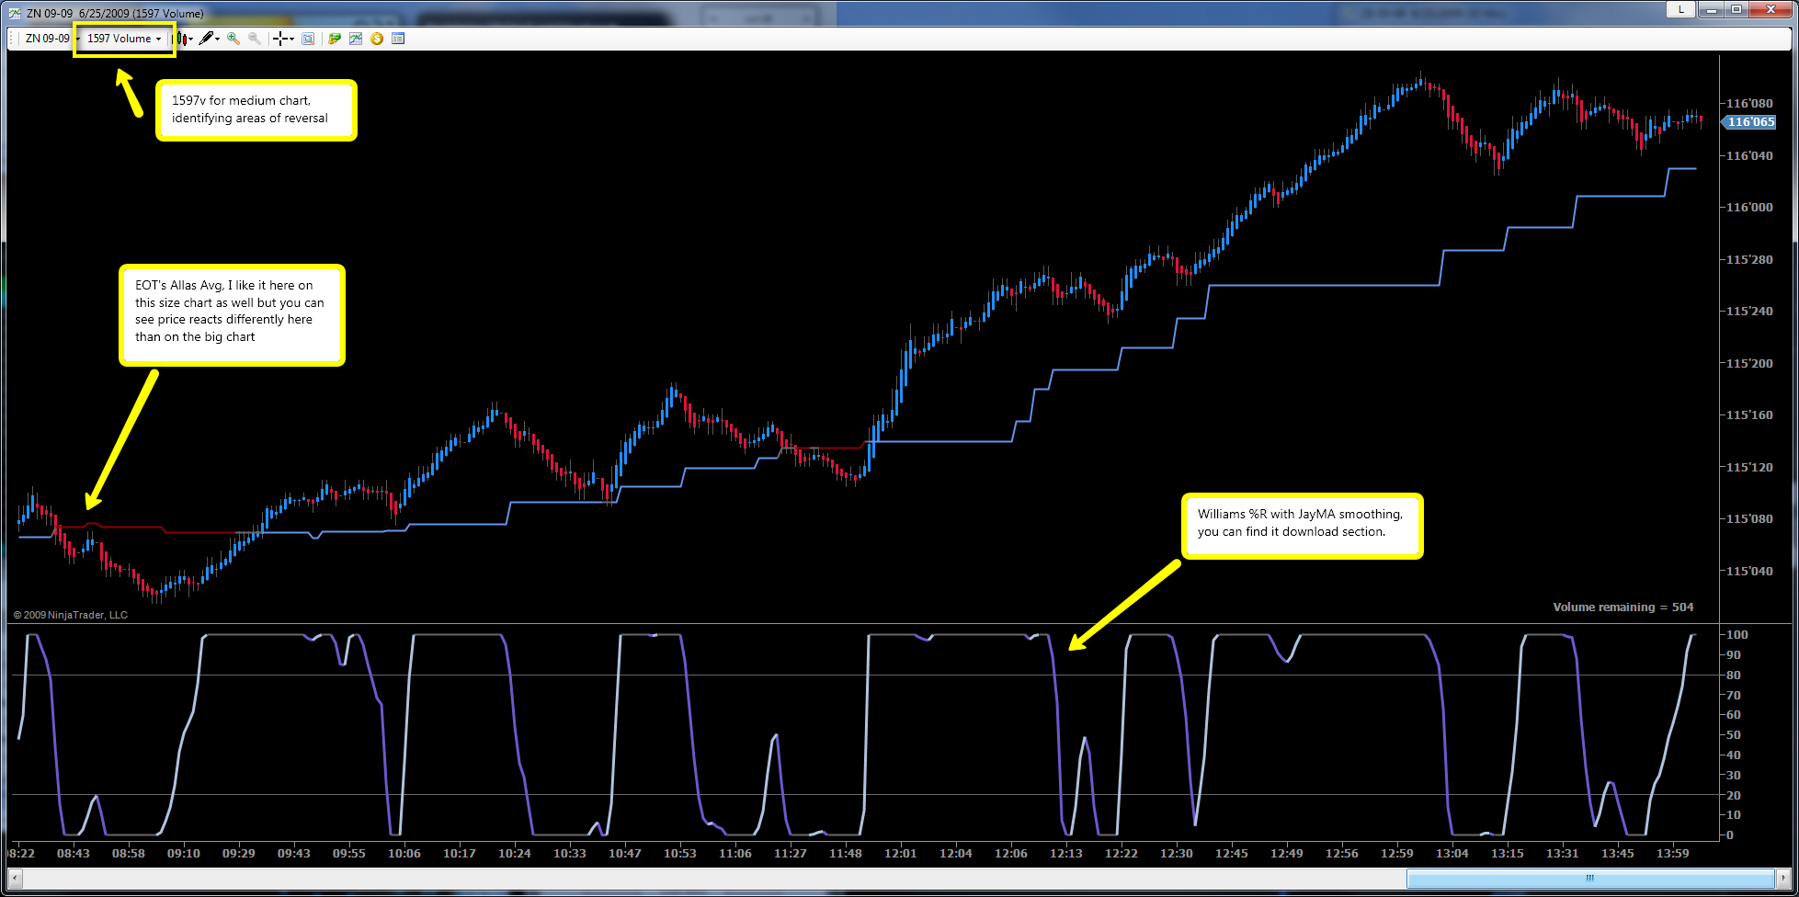Screen dimensions: 1799x897
Task: Open the 1597 Volume interval dropdown
Action: (x=124, y=39)
